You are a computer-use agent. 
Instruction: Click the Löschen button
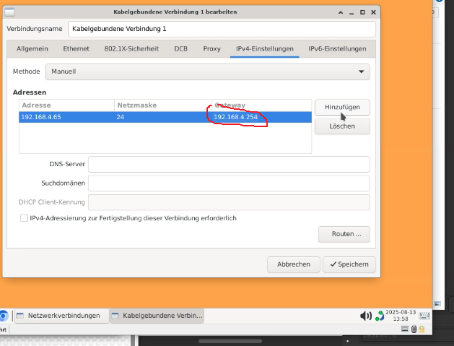pyautogui.click(x=342, y=126)
